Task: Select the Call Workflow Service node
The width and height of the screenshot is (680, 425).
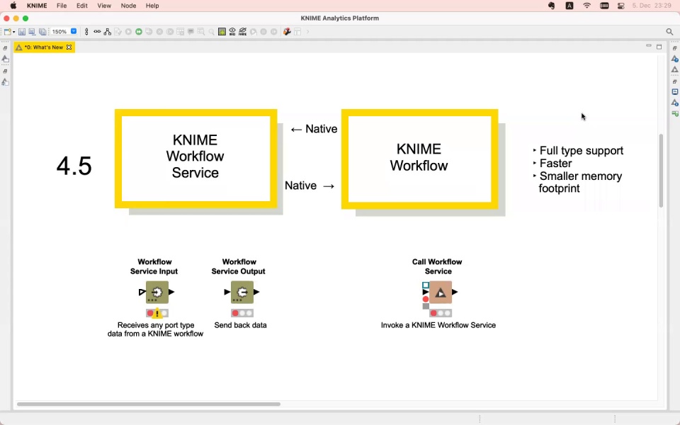Action: coord(441,292)
